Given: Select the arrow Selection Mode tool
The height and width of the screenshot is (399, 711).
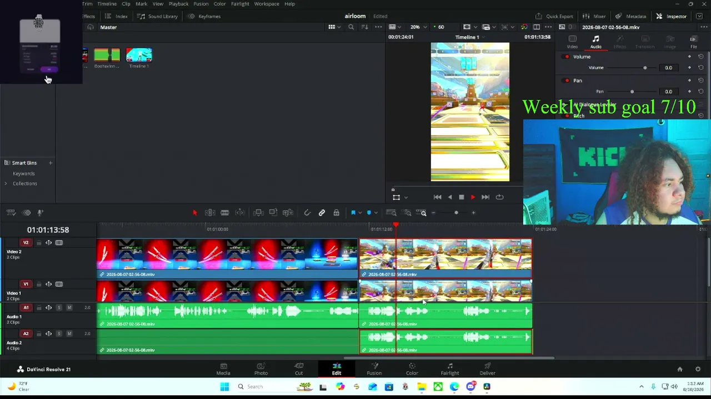Looking at the screenshot, I should point(194,213).
